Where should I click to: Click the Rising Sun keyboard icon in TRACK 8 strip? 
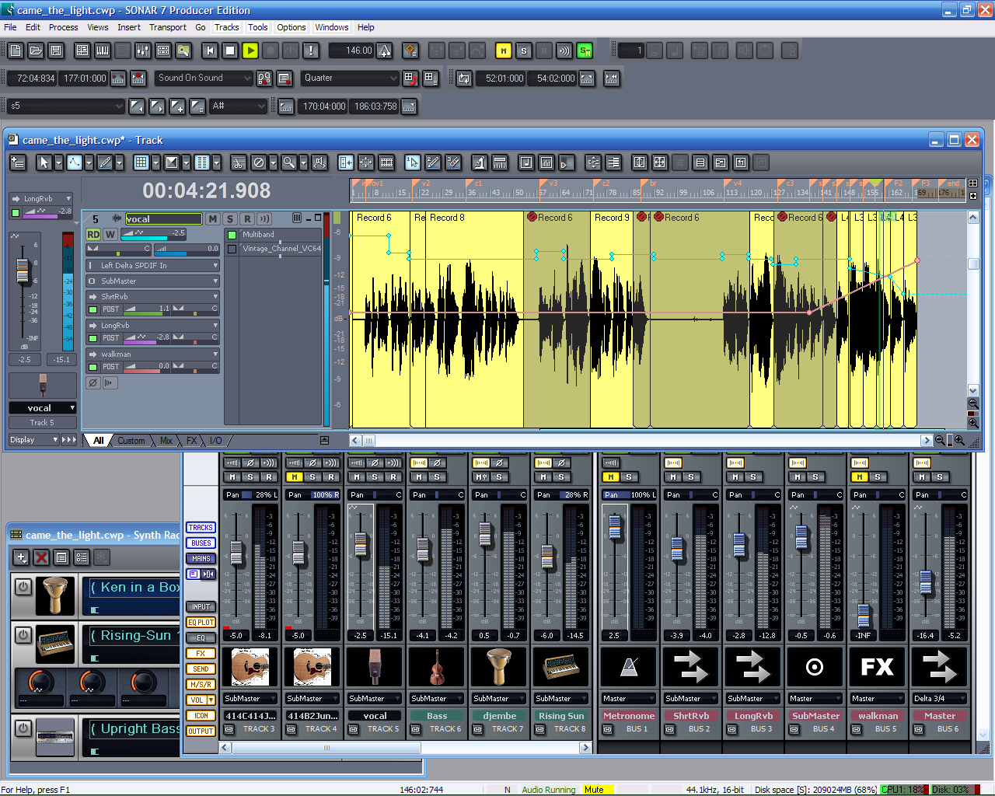(561, 667)
